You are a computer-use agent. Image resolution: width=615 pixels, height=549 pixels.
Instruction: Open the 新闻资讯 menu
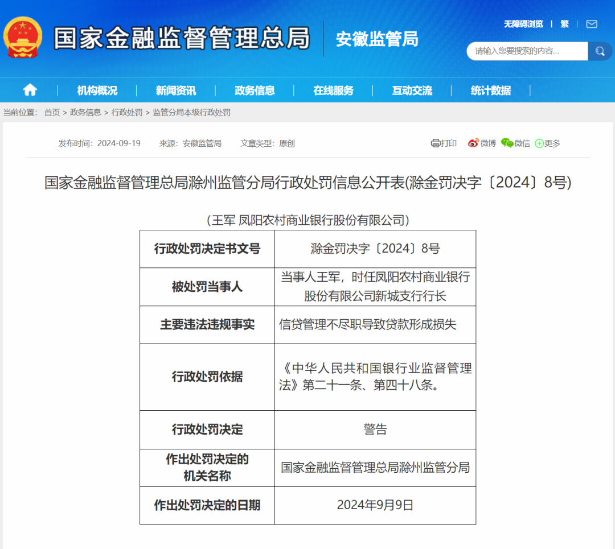[176, 90]
